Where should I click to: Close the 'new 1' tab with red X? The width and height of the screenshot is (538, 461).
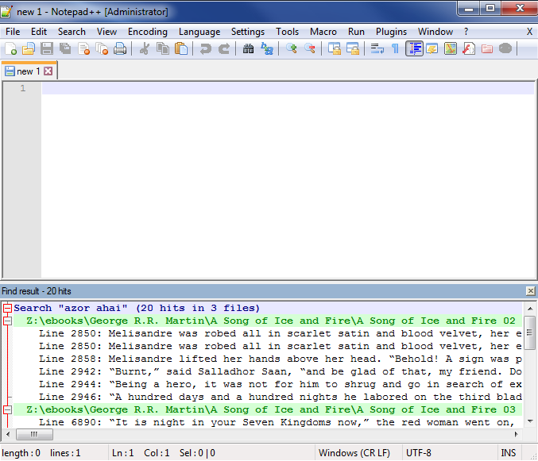pos(48,71)
